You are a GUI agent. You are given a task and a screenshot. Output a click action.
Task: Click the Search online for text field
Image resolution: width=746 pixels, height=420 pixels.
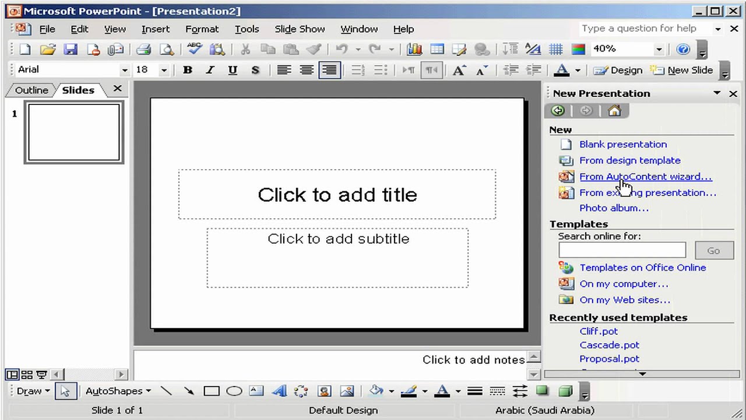(x=622, y=250)
